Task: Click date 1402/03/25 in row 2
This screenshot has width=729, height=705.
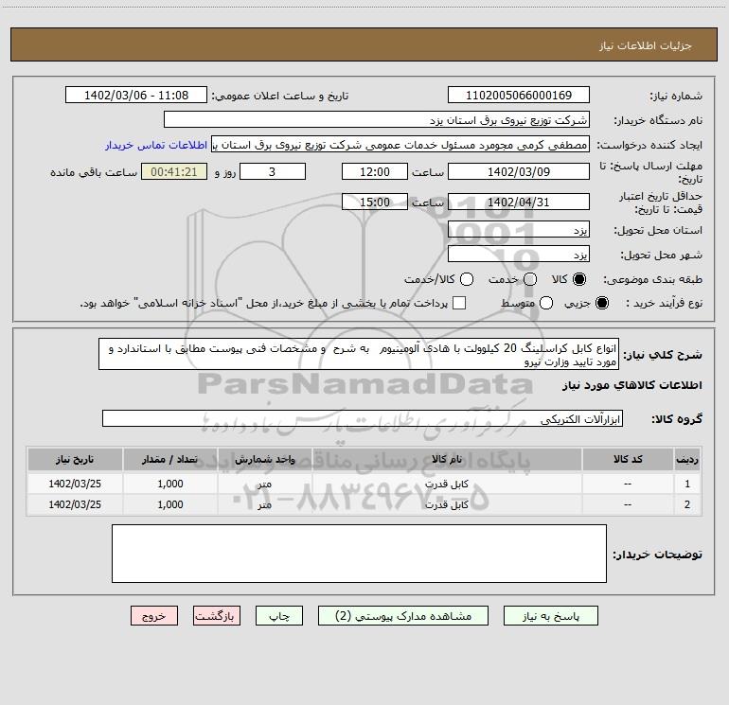Action: tap(75, 504)
